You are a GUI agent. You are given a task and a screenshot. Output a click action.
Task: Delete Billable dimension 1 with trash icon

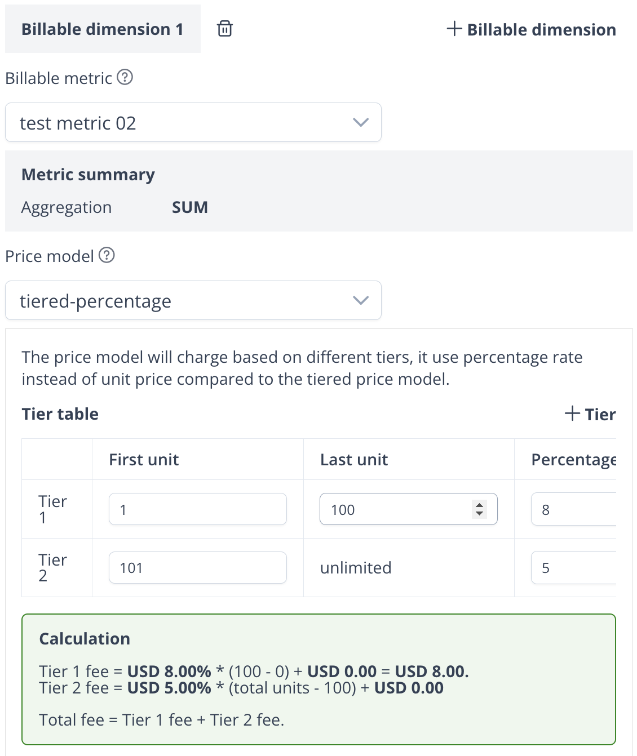(x=225, y=28)
